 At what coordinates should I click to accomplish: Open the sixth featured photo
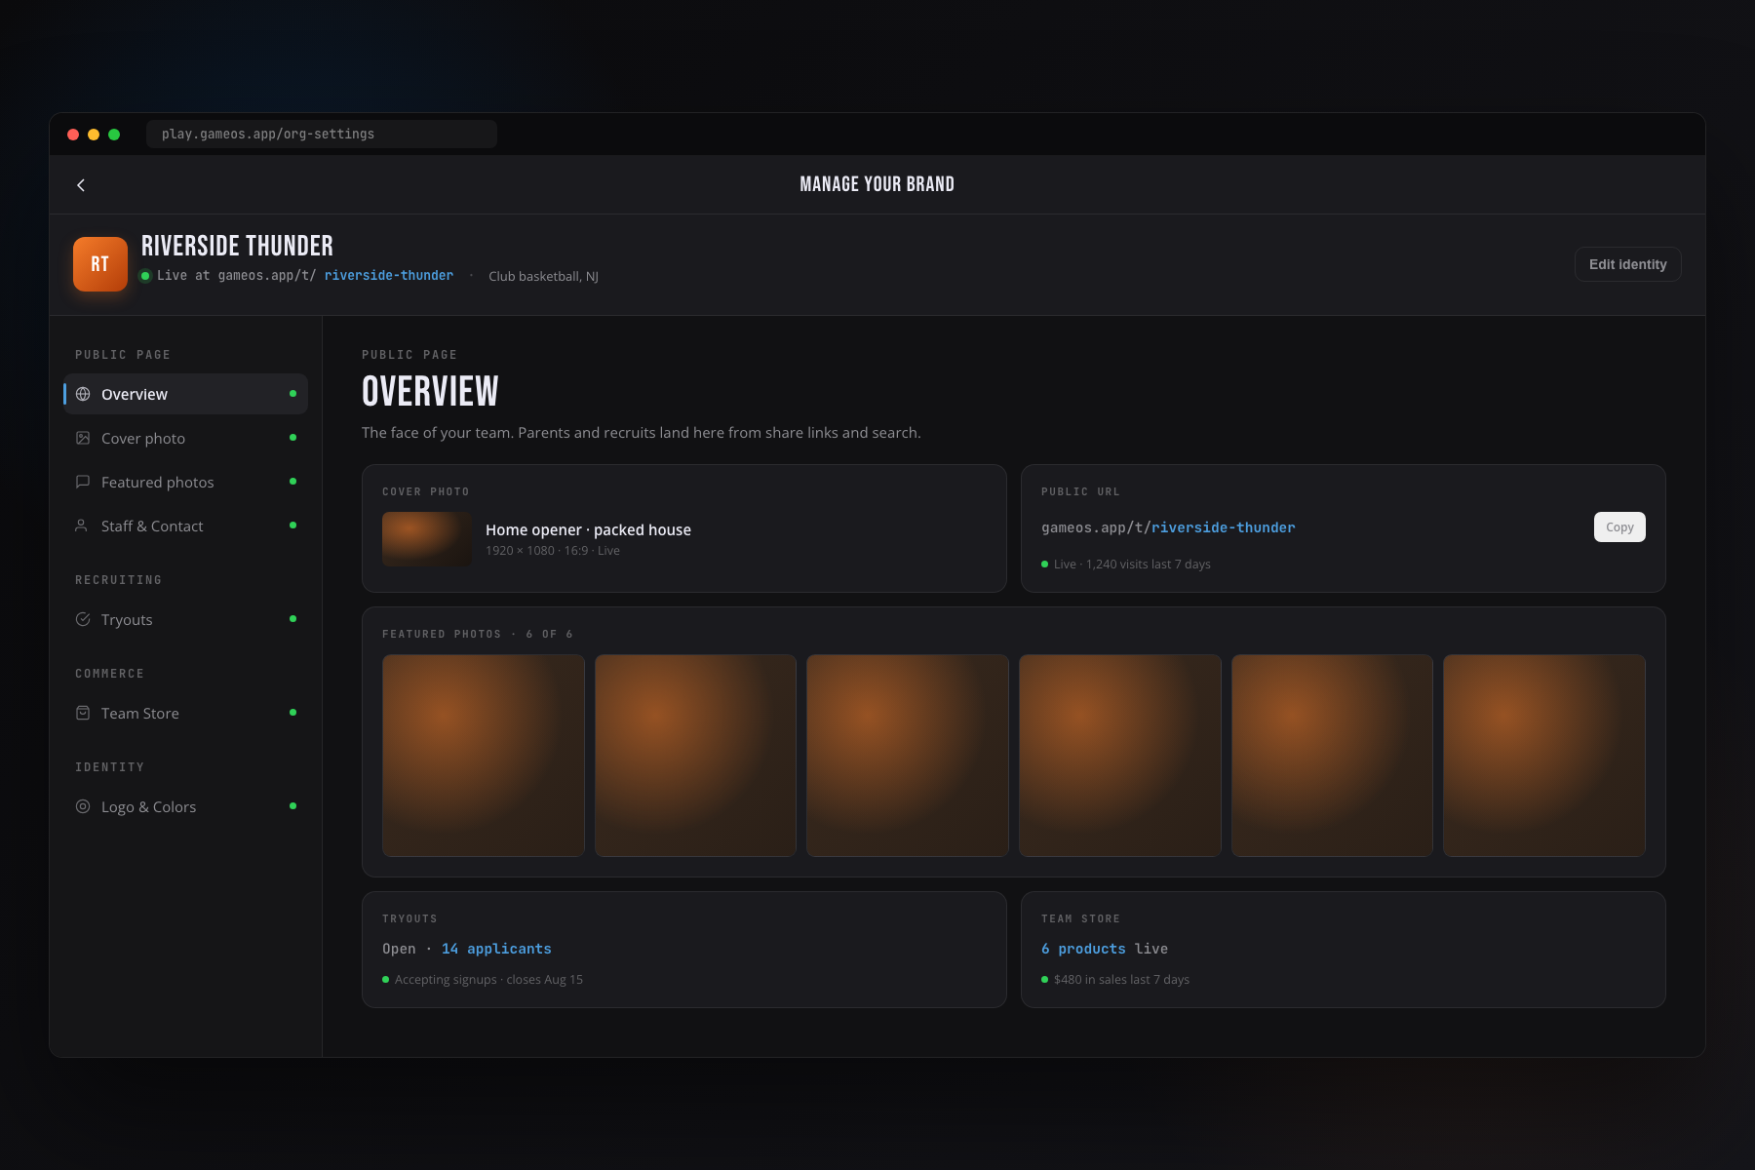pyautogui.click(x=1544, y=756)
